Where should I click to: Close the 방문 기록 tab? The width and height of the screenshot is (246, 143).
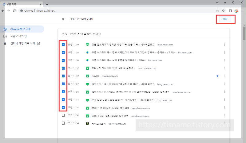click(x=40, y=4)
